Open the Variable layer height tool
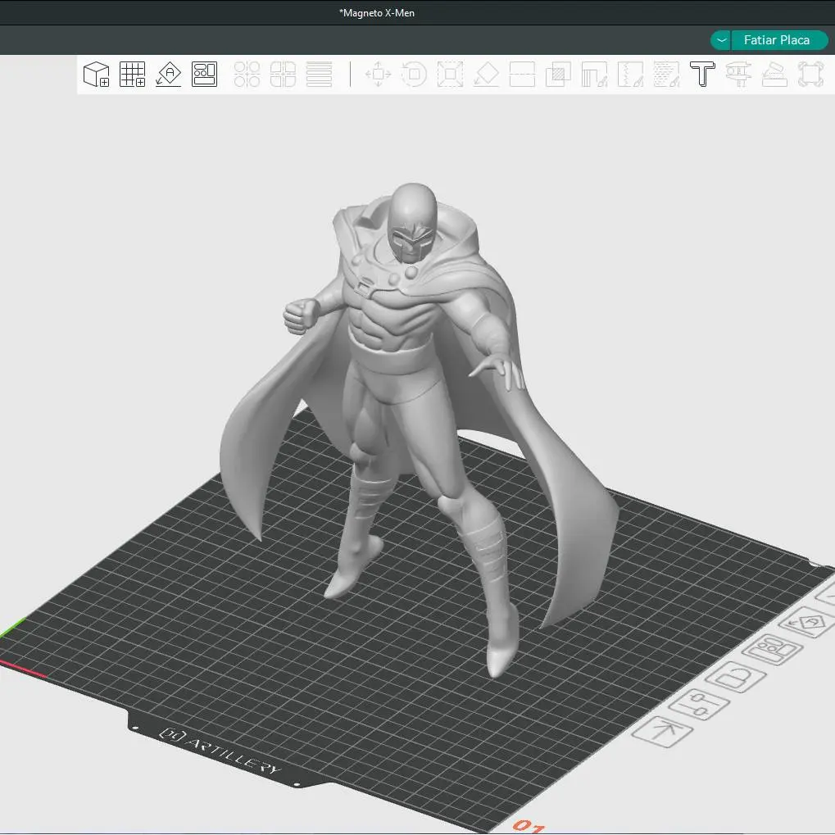Image resolution: width=835 pixels, height=835 pixels. pyautogui.click(x=319, y=74)
